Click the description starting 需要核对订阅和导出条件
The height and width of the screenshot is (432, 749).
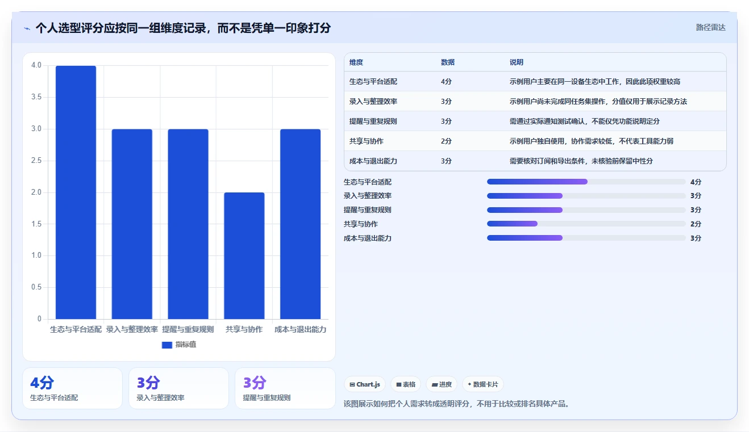point(581,161)
